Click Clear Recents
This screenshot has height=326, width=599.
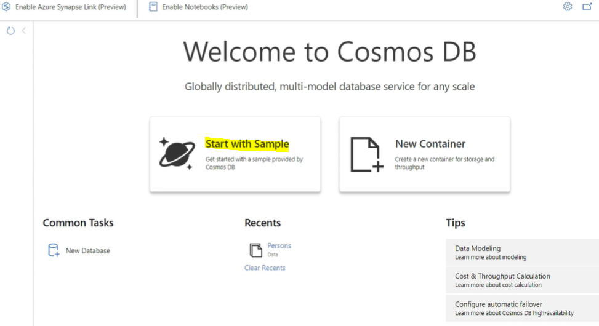pos(265,268)
